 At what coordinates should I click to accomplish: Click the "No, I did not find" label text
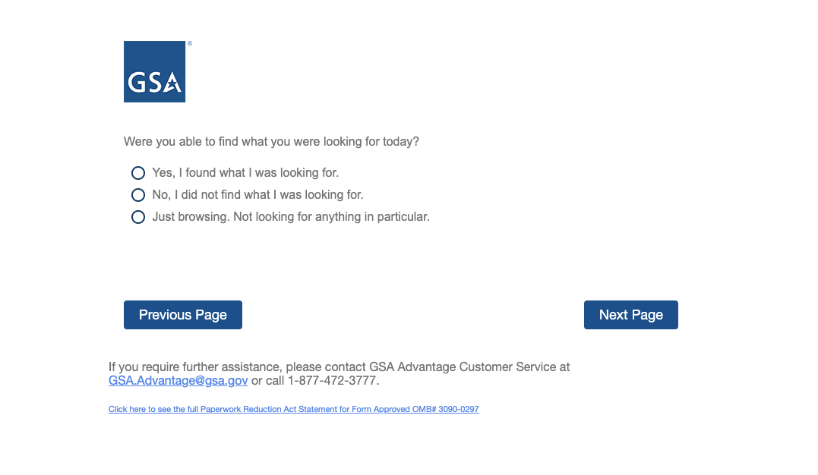(x=257, y=195)
